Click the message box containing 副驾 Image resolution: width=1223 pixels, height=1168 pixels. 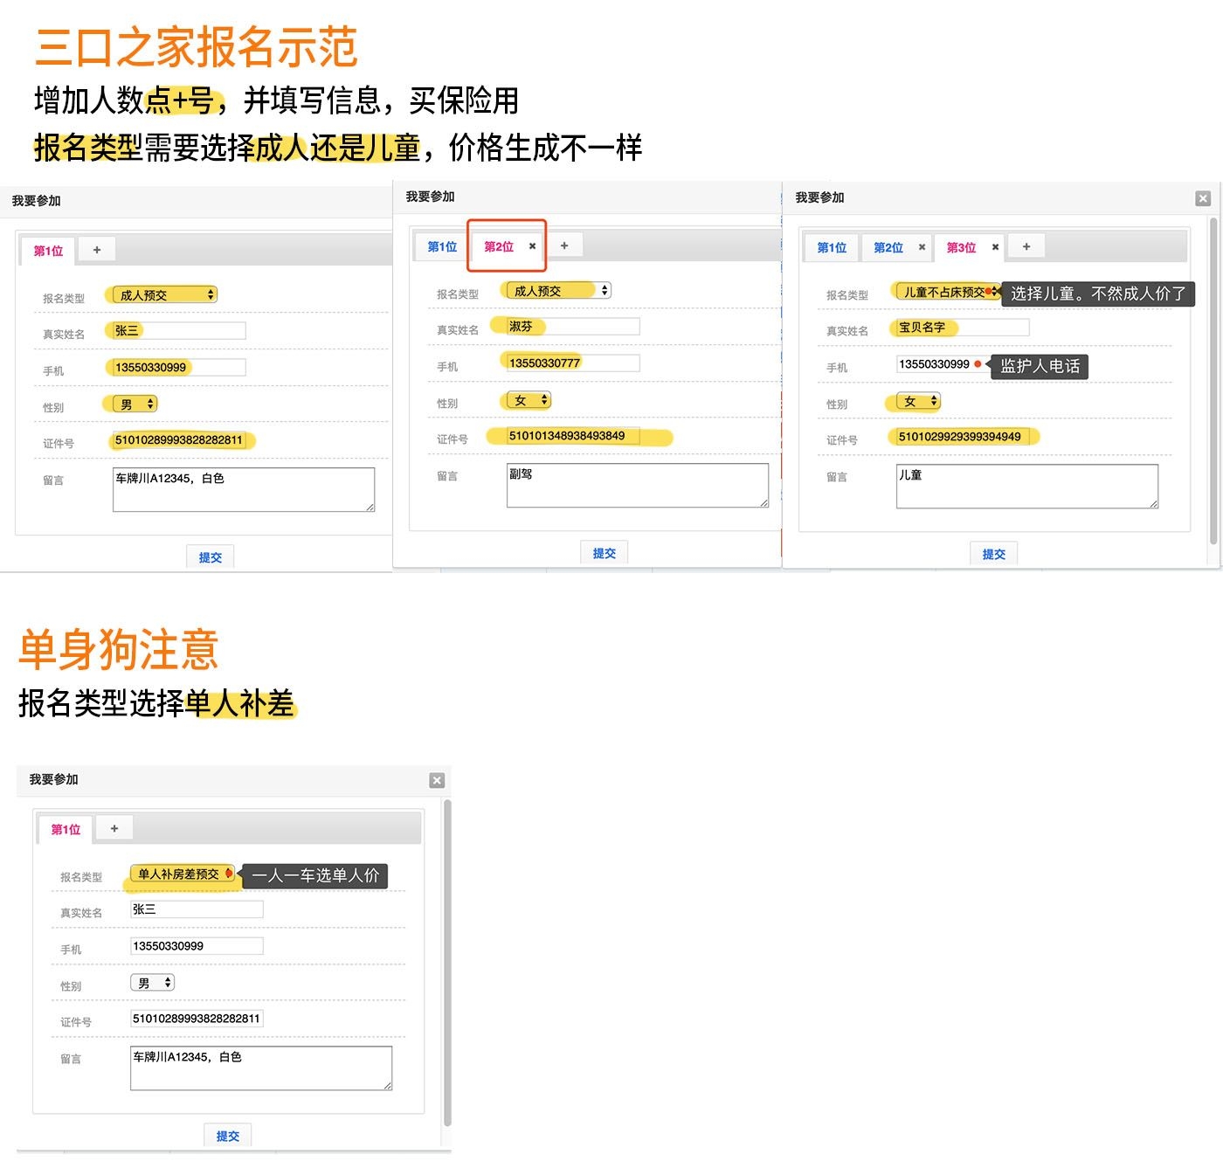638,485
